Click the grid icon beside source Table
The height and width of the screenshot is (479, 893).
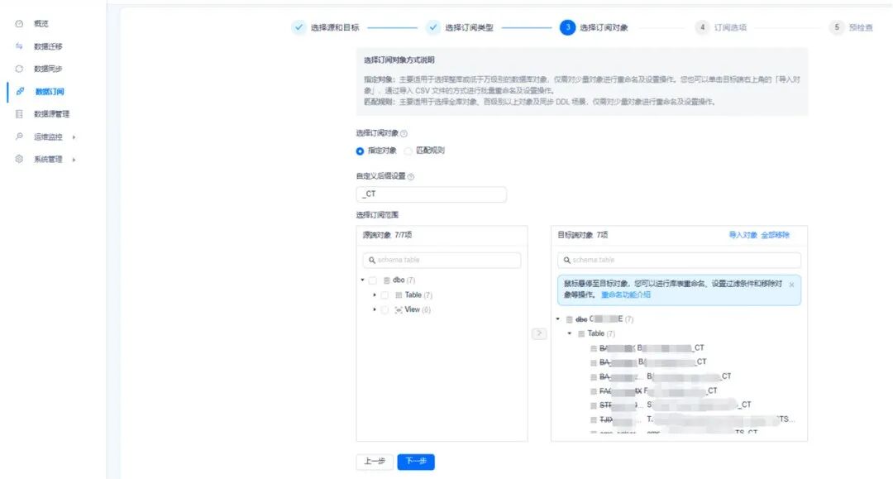coord(399,295)
